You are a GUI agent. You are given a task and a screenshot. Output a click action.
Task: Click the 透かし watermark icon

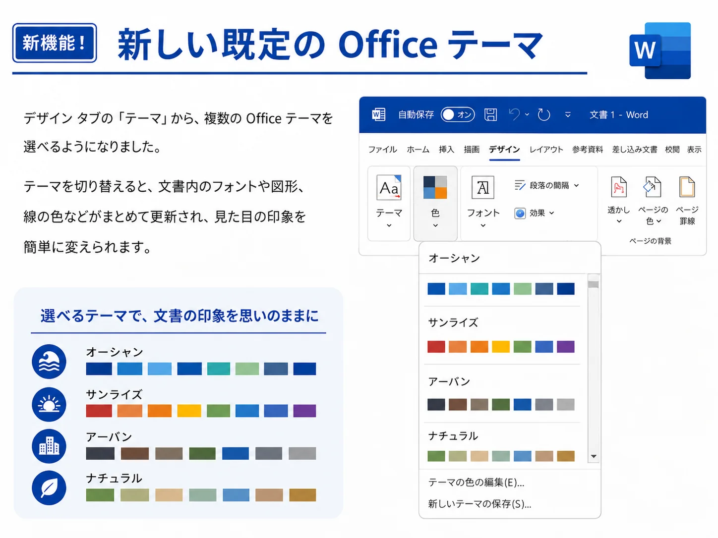(x=618, y=187)
